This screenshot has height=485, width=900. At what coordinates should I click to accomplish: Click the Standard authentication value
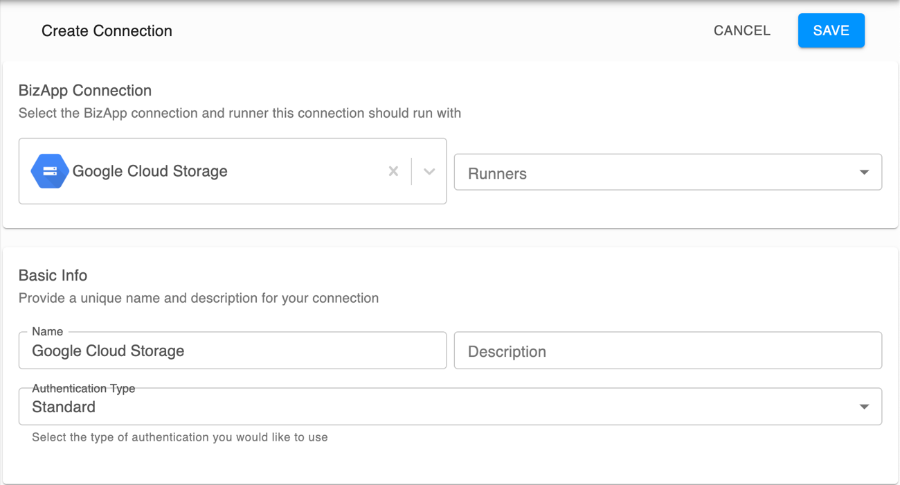pyautogui.click(x=64, y=407)
